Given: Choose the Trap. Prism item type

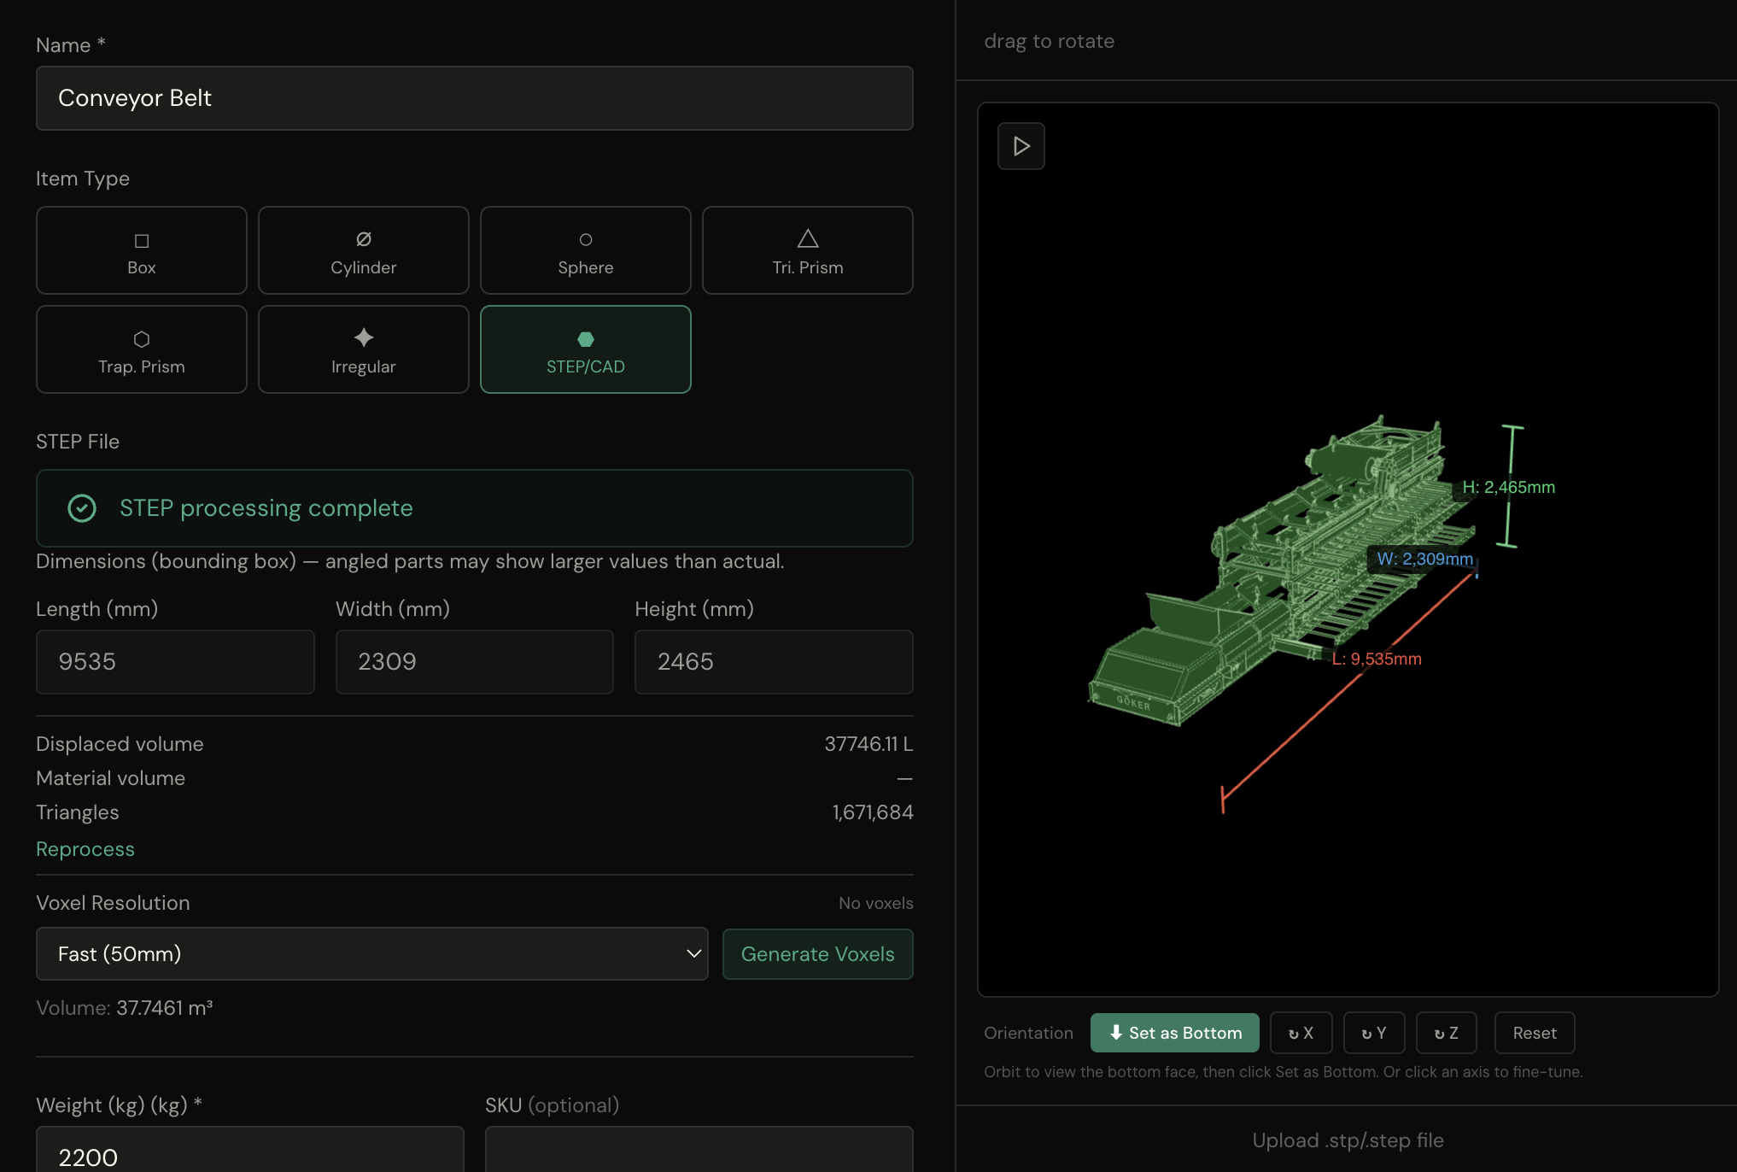Looking at the screenshot, I should pyautogui.click(x=142, y=349).
